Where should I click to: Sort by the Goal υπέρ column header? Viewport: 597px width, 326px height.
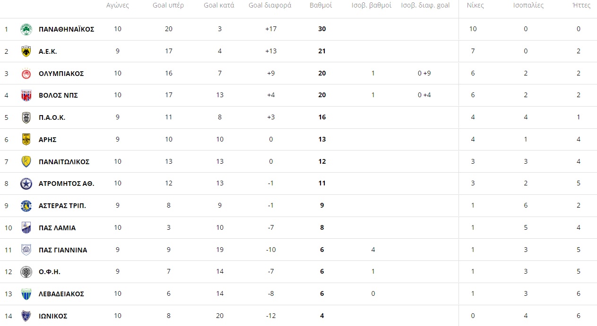point(168,6)
